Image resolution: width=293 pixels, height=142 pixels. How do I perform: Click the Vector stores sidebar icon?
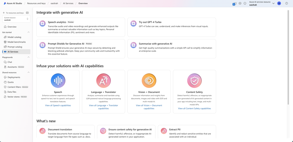click(5, 97)
